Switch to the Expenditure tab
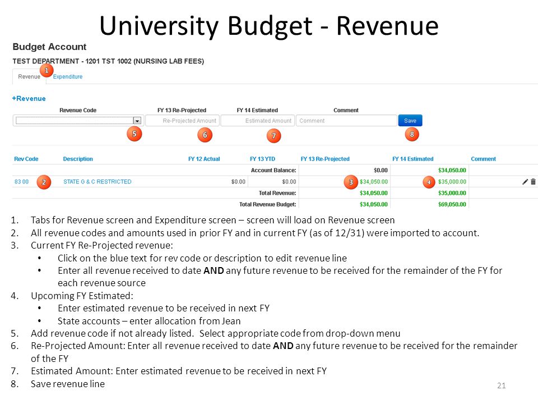This screenshot has height=404, width=538. (x=68, y=77)
